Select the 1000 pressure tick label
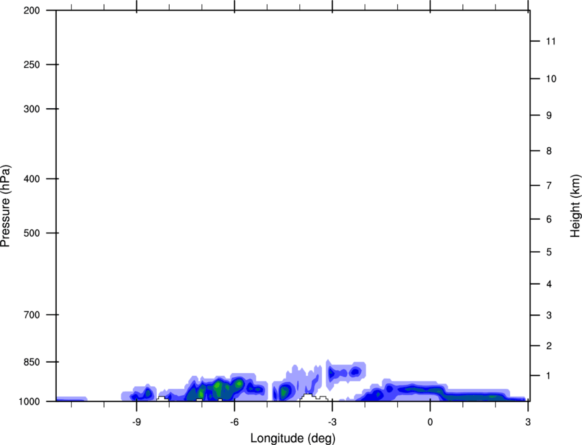 pos(29,401)
